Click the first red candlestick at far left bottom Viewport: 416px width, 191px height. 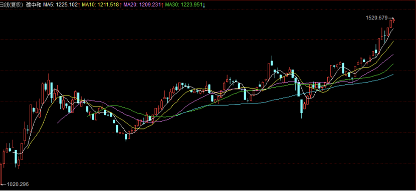click(1, 174)
